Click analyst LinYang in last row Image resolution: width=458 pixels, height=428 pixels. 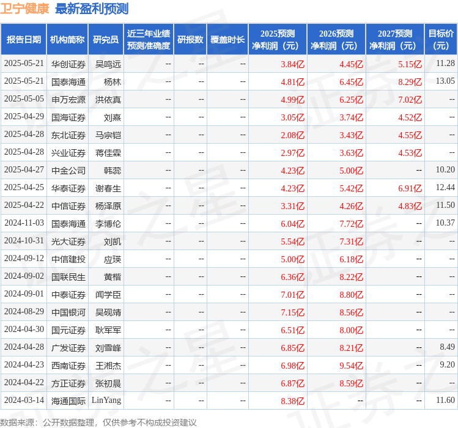pos(106,400)
